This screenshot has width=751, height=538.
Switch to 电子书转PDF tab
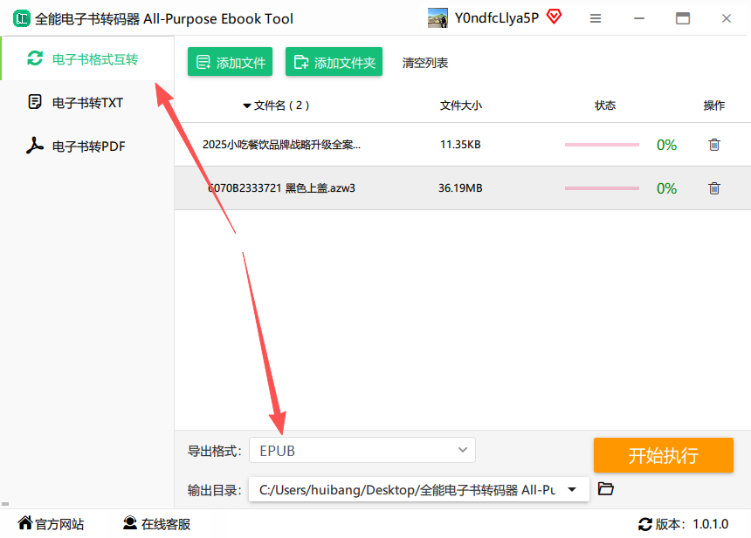point(86,146)
